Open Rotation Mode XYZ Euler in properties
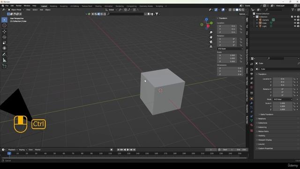Screen dimensions: 300x169 [x=282, y=100]
